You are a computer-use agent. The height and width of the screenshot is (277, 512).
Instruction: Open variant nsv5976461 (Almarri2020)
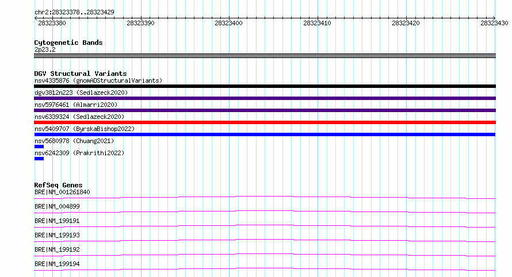(76, 105)
